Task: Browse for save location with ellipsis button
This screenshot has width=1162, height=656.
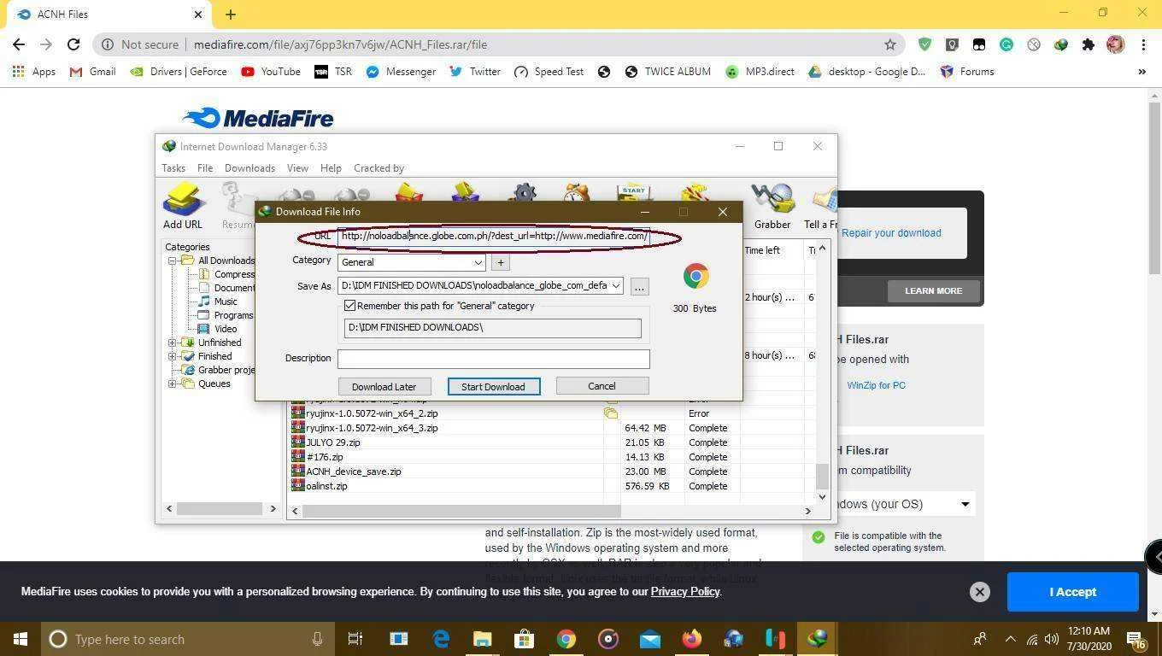Action: tap(639, 287)
